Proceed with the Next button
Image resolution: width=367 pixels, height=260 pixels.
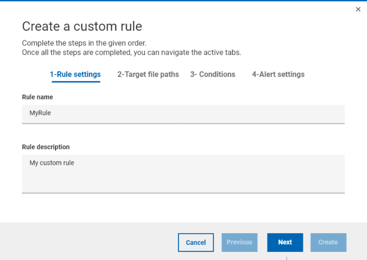click(x=285, y=242)
